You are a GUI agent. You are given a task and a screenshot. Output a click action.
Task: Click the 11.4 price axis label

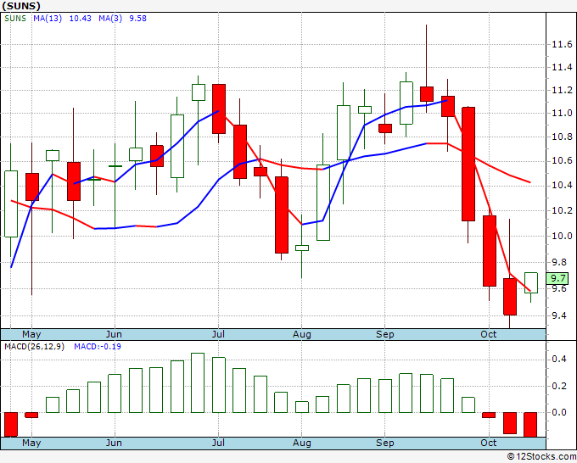(562, 67)
